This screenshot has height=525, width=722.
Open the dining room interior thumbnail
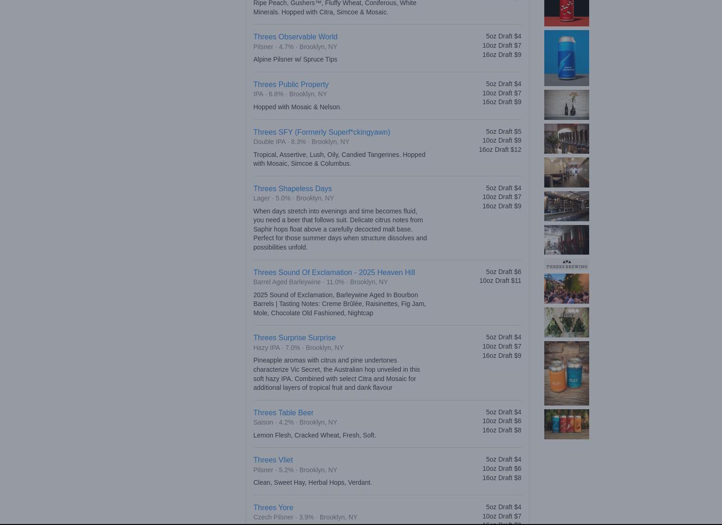566,172
